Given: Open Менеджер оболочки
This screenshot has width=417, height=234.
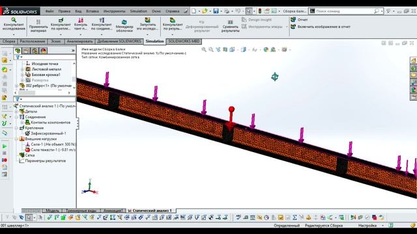Looking at the screenshot, I should click(x=124, y=26).
